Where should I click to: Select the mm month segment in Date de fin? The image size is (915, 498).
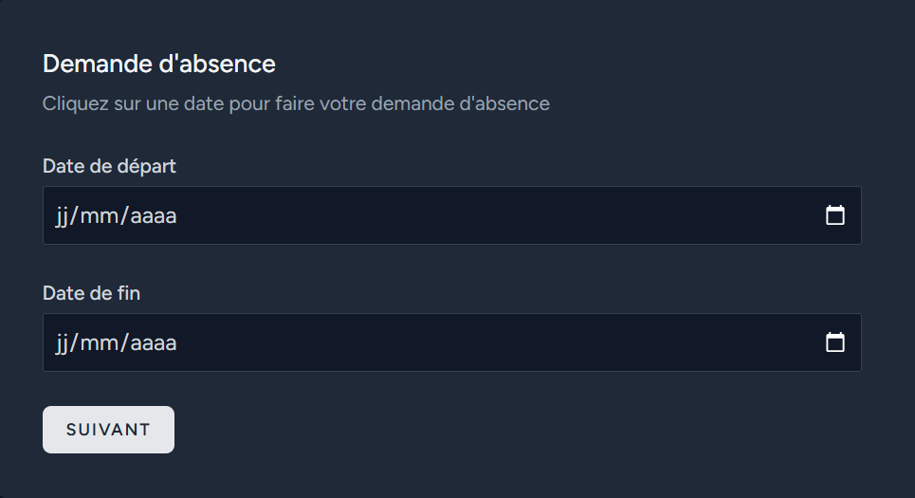[x=100, y=344]
